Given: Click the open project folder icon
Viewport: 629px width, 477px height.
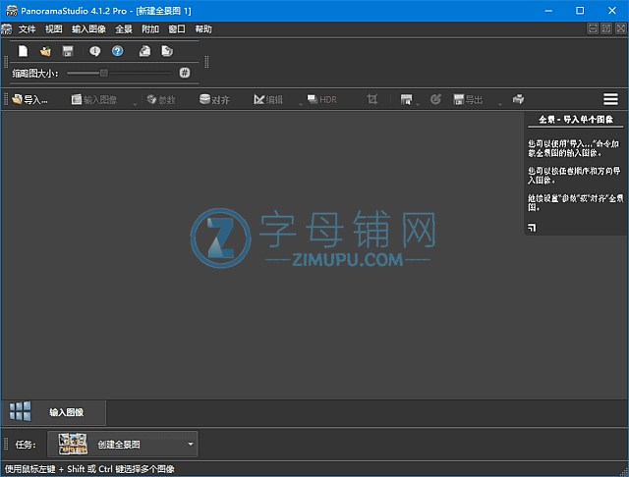Looking at the screenshot, I should (45, 51).
